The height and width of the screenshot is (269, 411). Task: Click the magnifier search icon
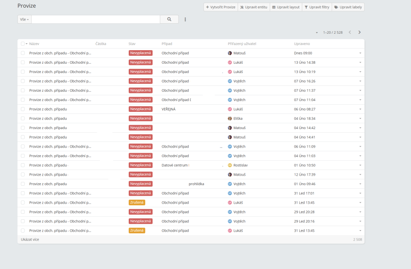click(x=169, y=19)
